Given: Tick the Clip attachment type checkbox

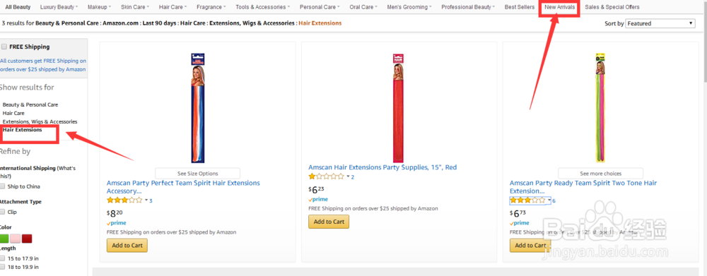Looking at the screenshot, I should coord(3,212).
